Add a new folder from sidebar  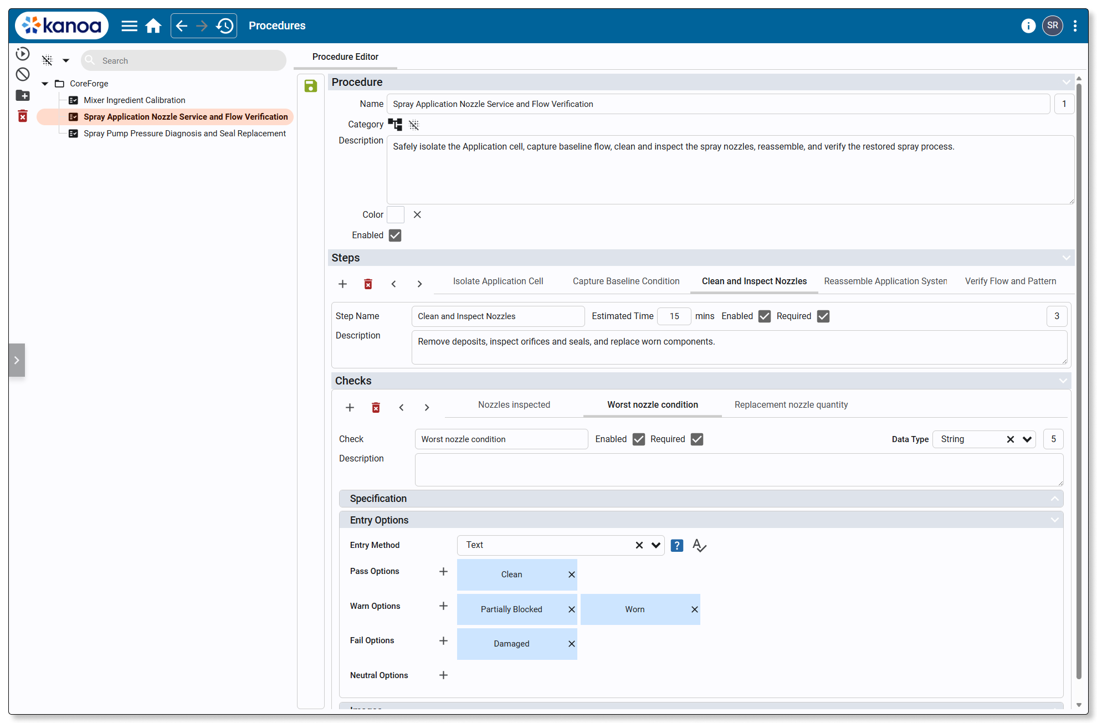click(23, 95)
